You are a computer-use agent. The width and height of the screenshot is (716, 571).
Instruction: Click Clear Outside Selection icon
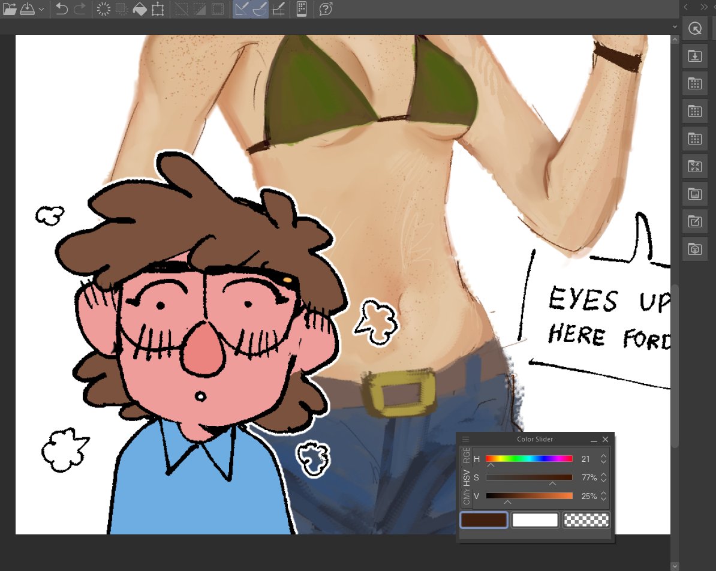click(x=122, y=8)
